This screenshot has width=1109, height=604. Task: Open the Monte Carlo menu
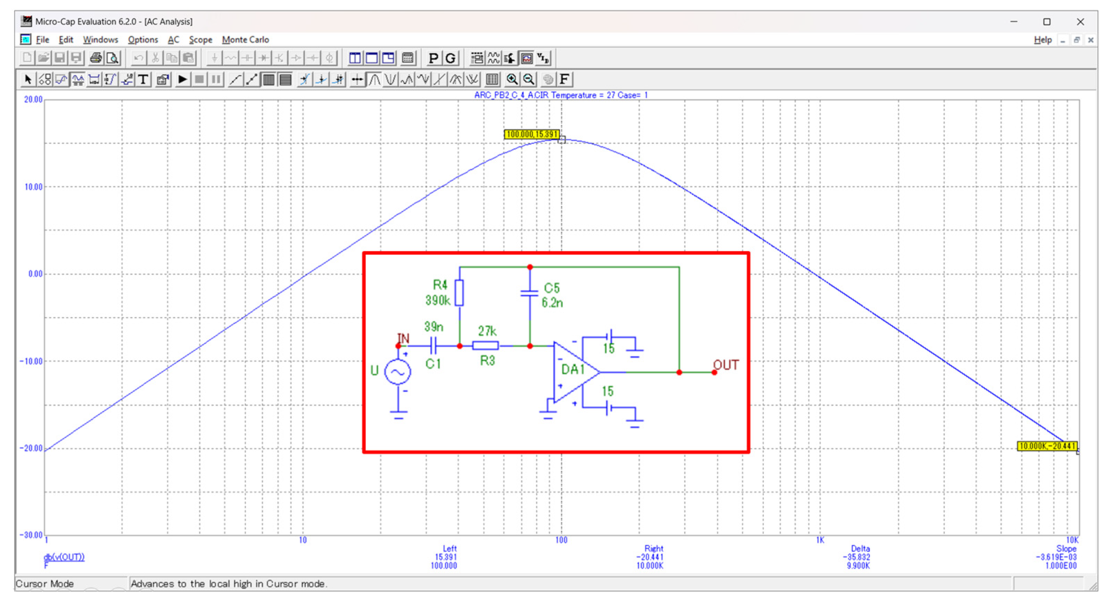coord(245,39)
